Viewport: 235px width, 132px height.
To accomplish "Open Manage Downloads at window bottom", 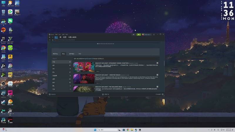I will coord(106,94).
